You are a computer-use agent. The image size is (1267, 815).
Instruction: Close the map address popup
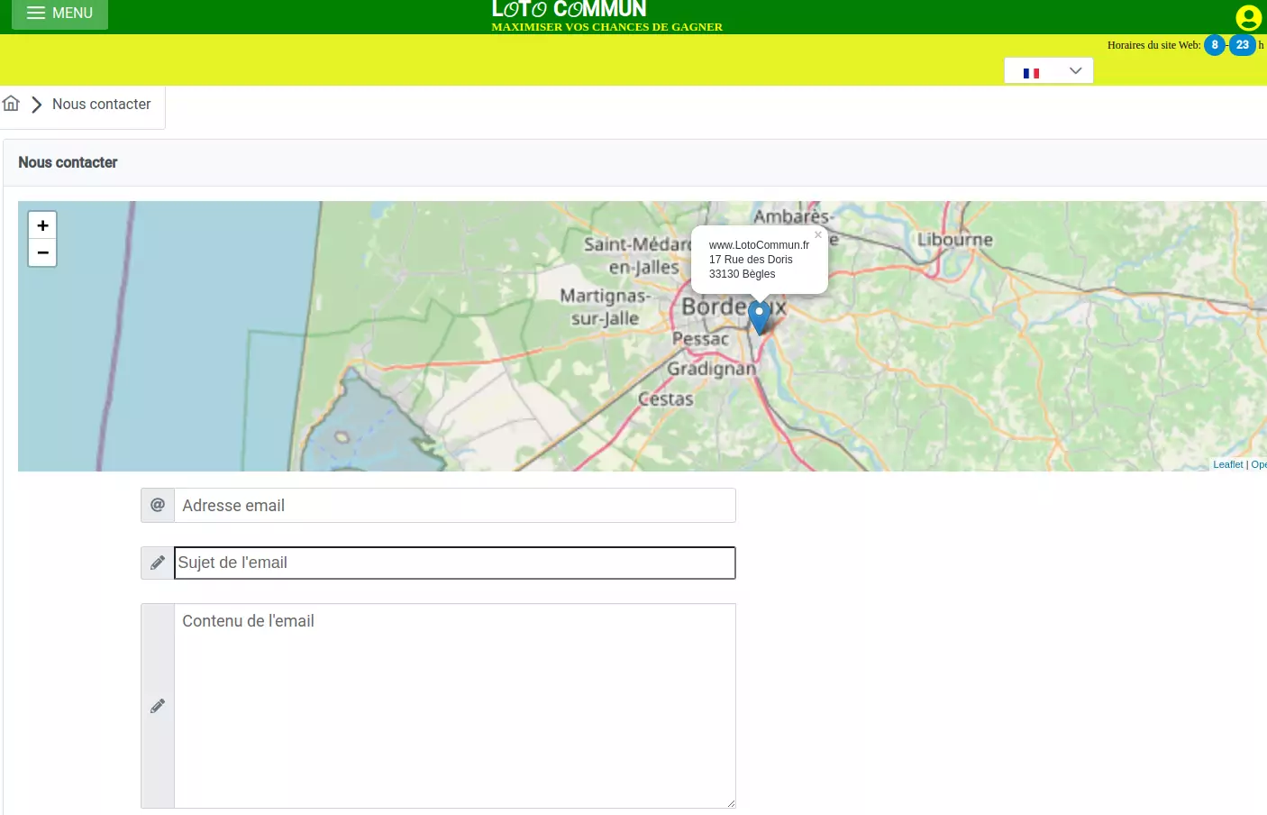click(818, 235)
